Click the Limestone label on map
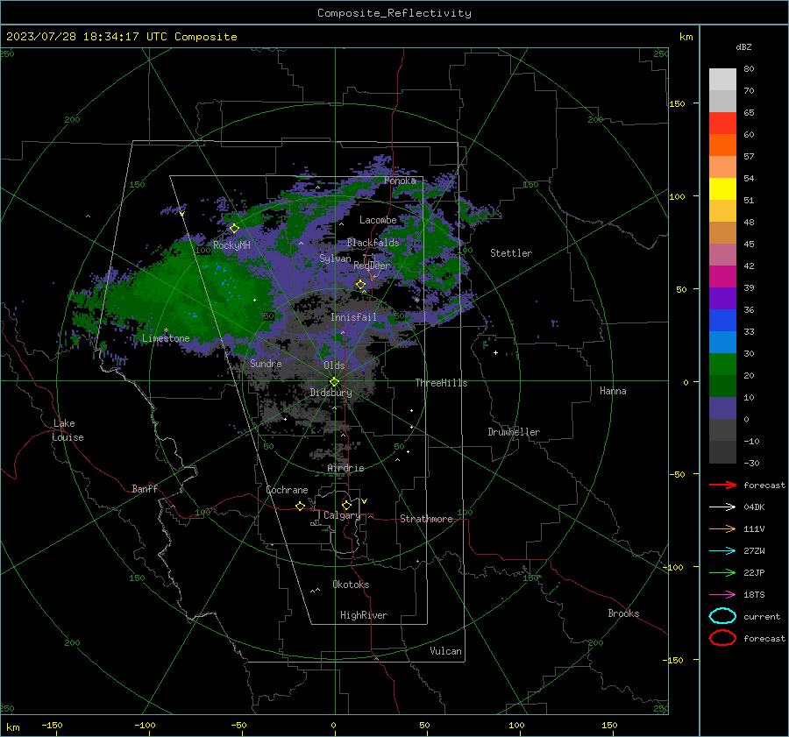 click(x=166, y=338)
